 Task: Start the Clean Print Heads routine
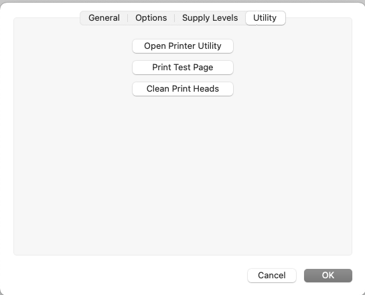pyautogui.click(x=183, y=89)
